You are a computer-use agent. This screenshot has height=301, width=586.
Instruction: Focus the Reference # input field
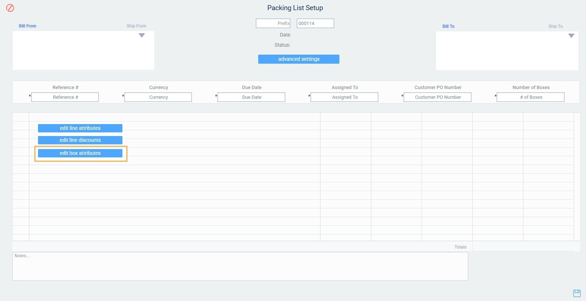[65, 97]
